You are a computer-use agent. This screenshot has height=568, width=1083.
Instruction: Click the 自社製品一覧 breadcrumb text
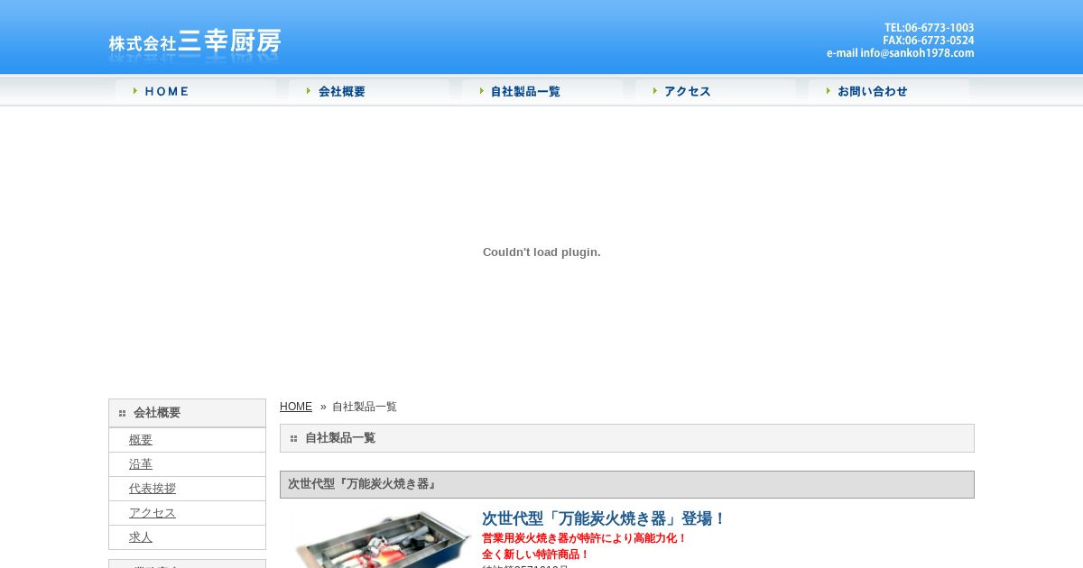pos(365,407)
